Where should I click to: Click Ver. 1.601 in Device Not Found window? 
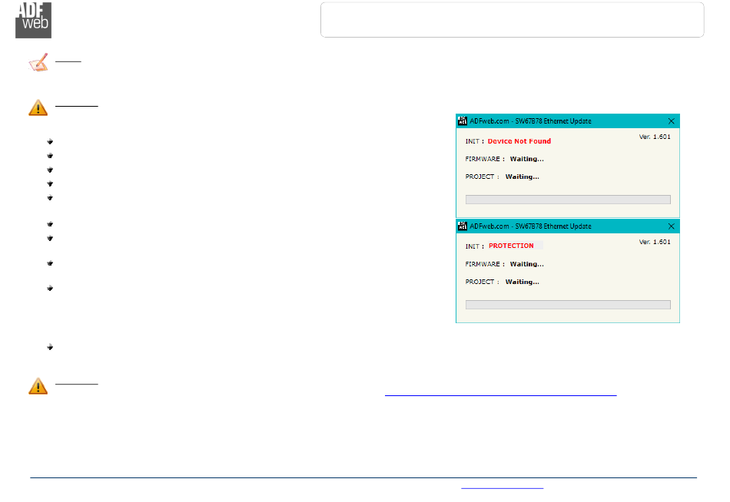pos(655,137)
